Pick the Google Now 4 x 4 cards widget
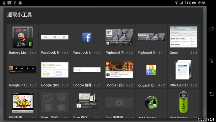This screenshot has height=122, width=216. pyautogui.click(x=55, y=70)
